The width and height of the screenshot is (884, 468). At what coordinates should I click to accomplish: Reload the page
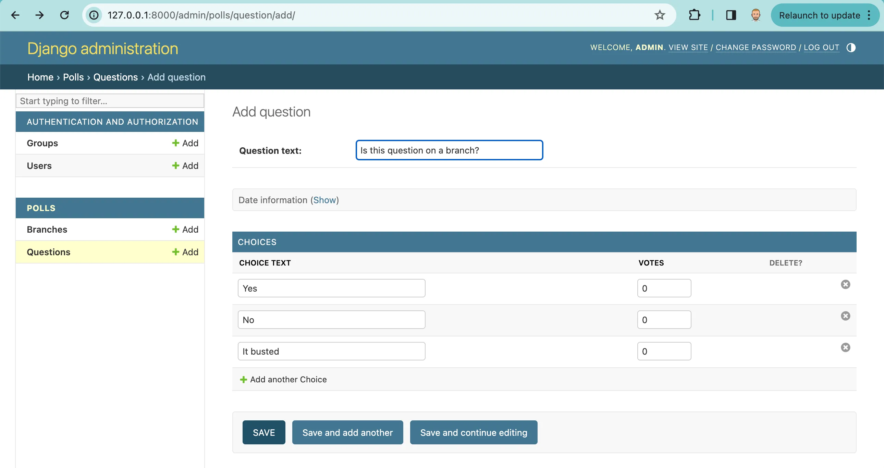click(64, 15)
